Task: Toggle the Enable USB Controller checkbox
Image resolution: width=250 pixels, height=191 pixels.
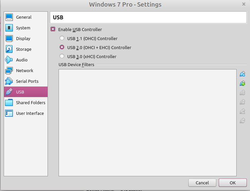Action: click(x=53, y=29)
